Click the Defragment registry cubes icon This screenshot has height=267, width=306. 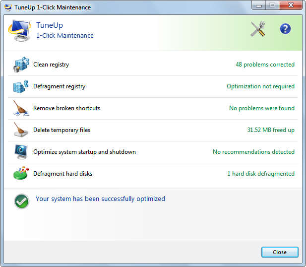[21, 86]
